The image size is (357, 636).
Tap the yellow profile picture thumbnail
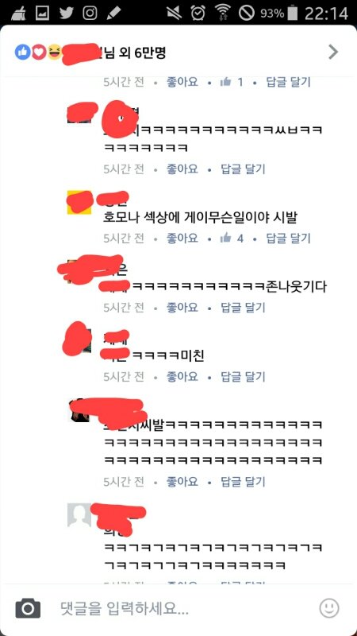point(79,202)
